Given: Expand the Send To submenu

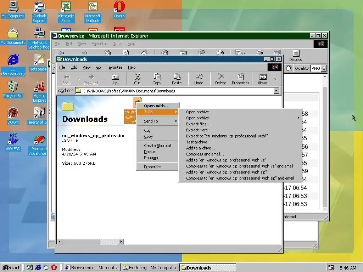Looking at the screenshot, I should click(157, 121).
